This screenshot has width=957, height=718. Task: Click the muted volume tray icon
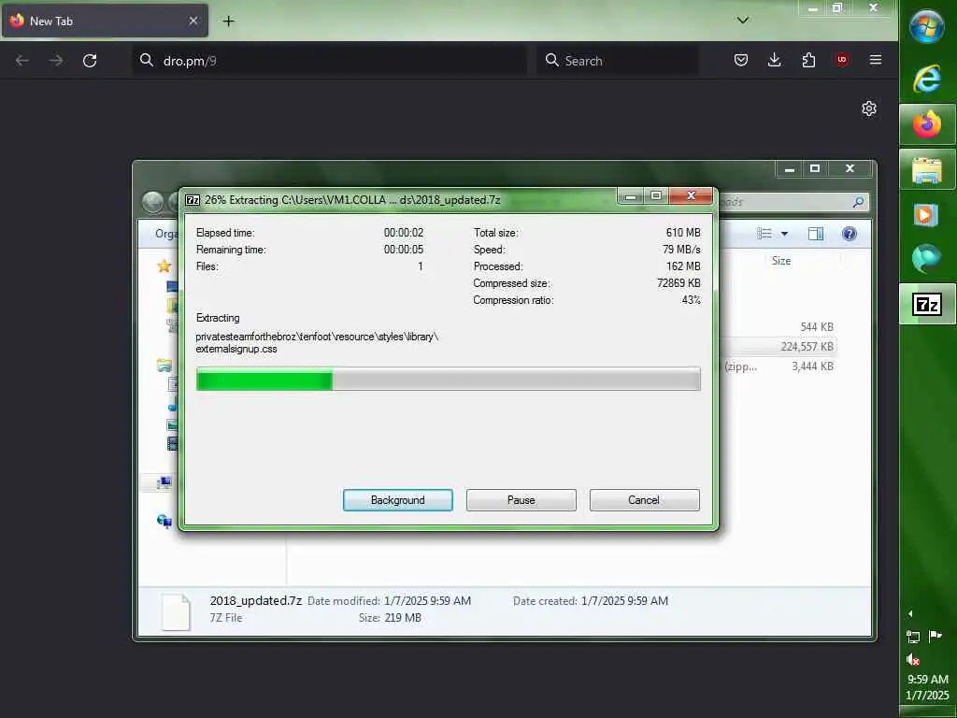[913, 659]
